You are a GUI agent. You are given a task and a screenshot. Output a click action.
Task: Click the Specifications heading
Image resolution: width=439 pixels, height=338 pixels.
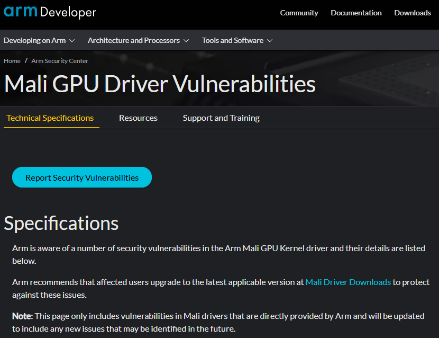[x=61, y=224]
